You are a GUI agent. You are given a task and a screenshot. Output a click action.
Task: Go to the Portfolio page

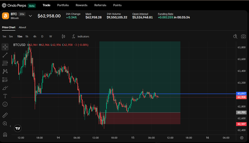click(x=63, y=5)
